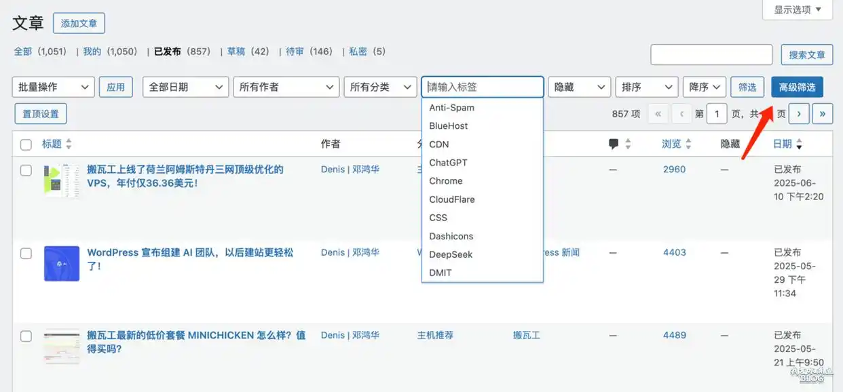Jump to last page with double-arrow button
The image size is (843, 392).
pyautogui.click(x=822, y=113)
